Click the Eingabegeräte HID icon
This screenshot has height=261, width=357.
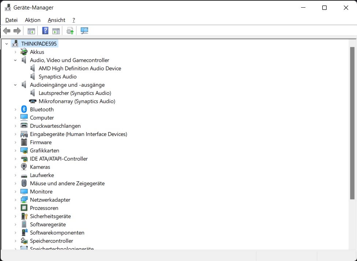point(24,134)
